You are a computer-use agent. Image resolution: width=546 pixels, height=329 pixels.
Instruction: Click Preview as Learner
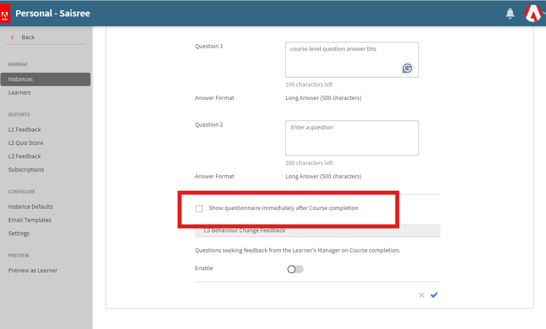point(33,271)
